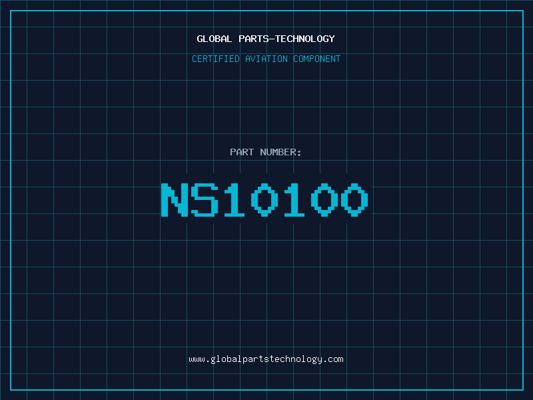Click the PART NUMBER: label
This screenshot has height=400, width=533.
click(265, 152)
